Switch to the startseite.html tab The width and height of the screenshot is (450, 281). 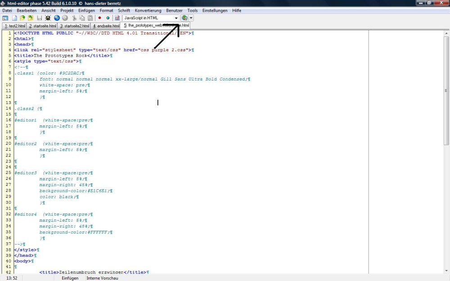[x=42, y=26]
